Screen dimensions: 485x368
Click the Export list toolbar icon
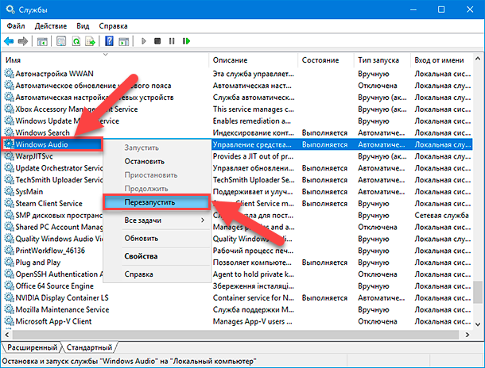(91, 40)
